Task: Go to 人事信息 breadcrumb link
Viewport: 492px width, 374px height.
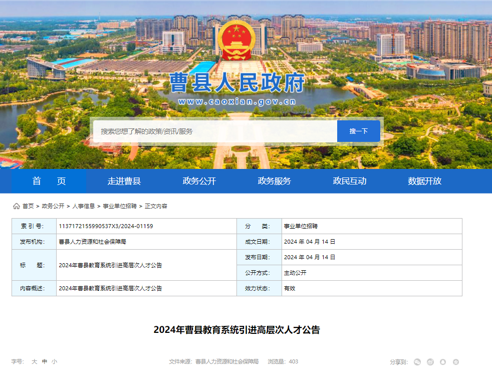Action: (x=84, y=206)
